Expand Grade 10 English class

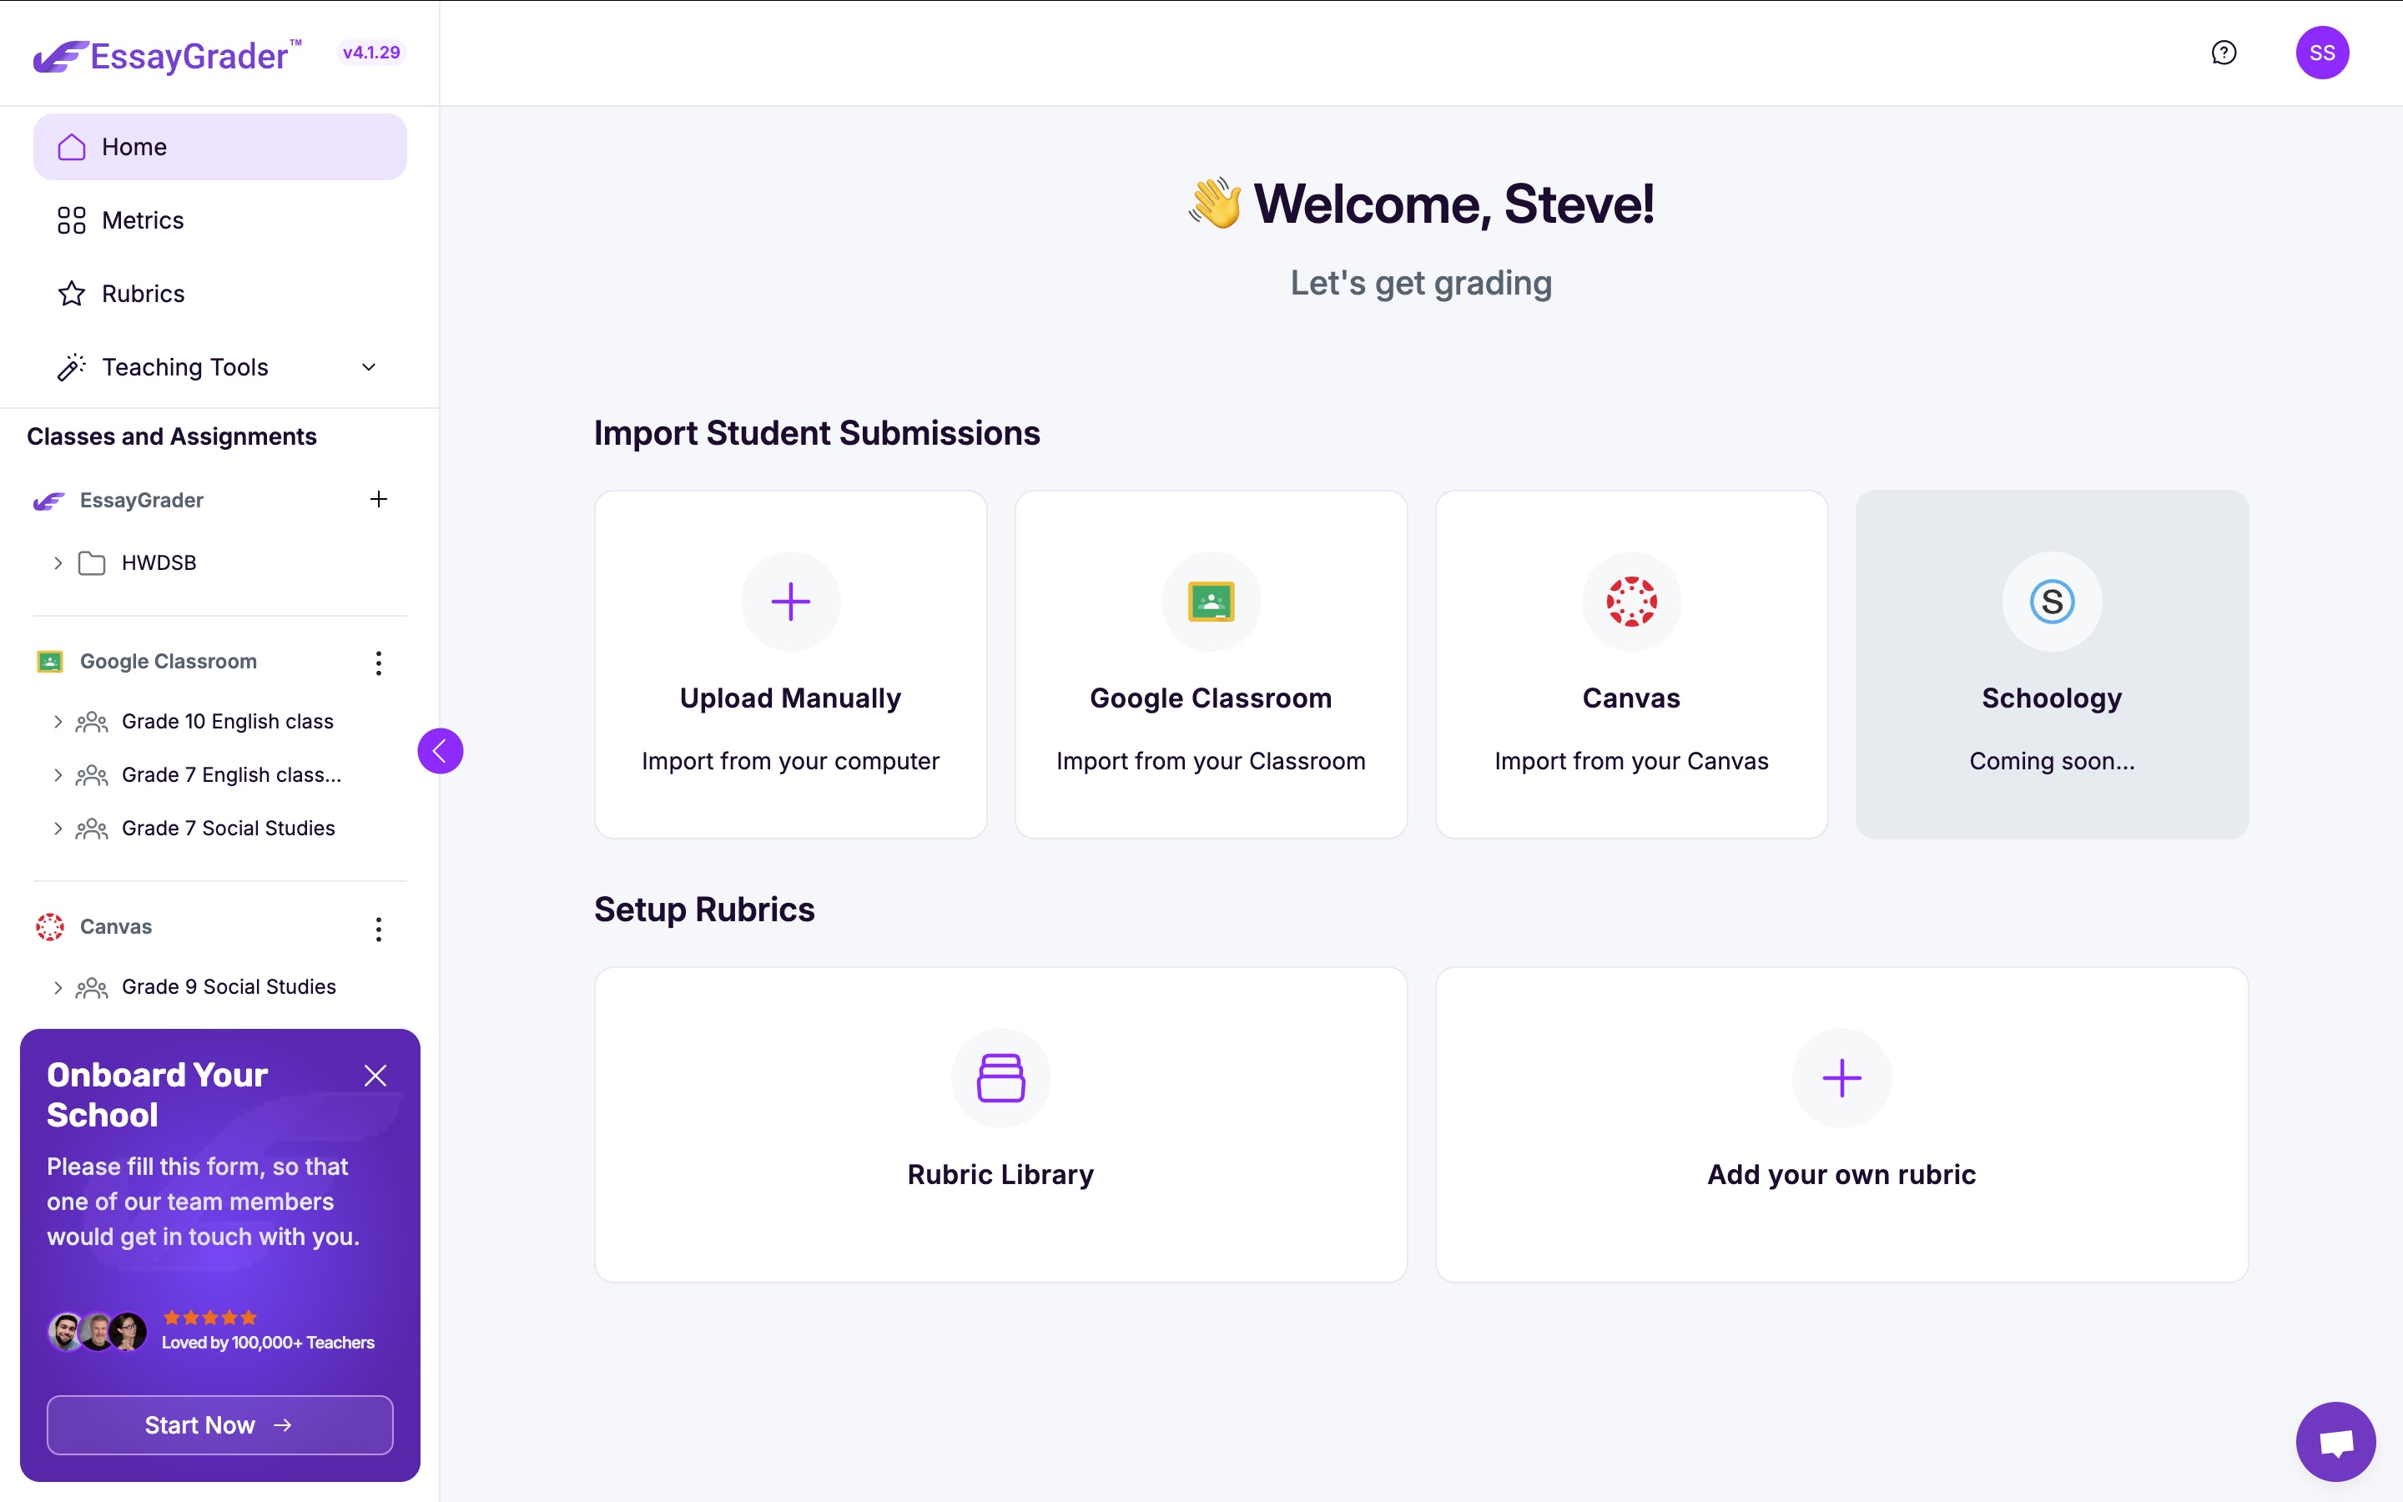(x=58, y=722)
